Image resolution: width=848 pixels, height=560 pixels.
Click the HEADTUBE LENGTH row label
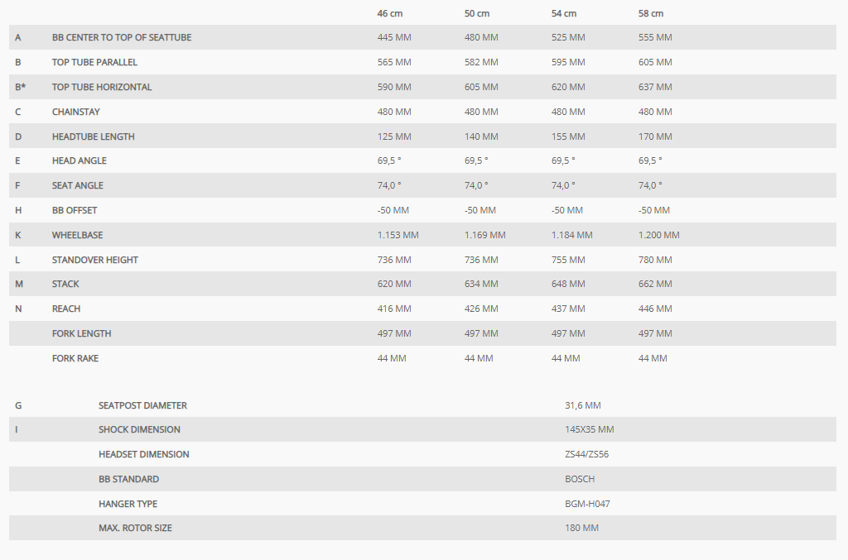tap(93, 136)
